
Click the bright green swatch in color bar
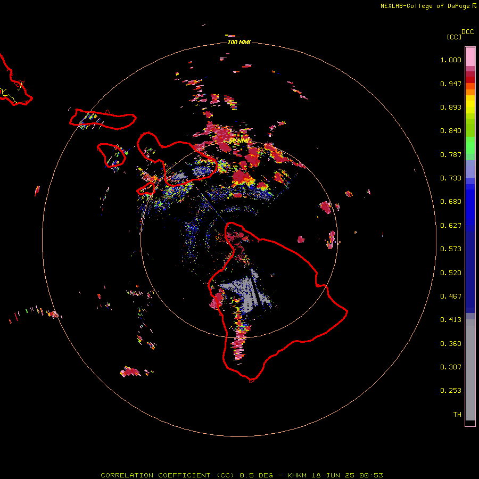pos(470,145)
